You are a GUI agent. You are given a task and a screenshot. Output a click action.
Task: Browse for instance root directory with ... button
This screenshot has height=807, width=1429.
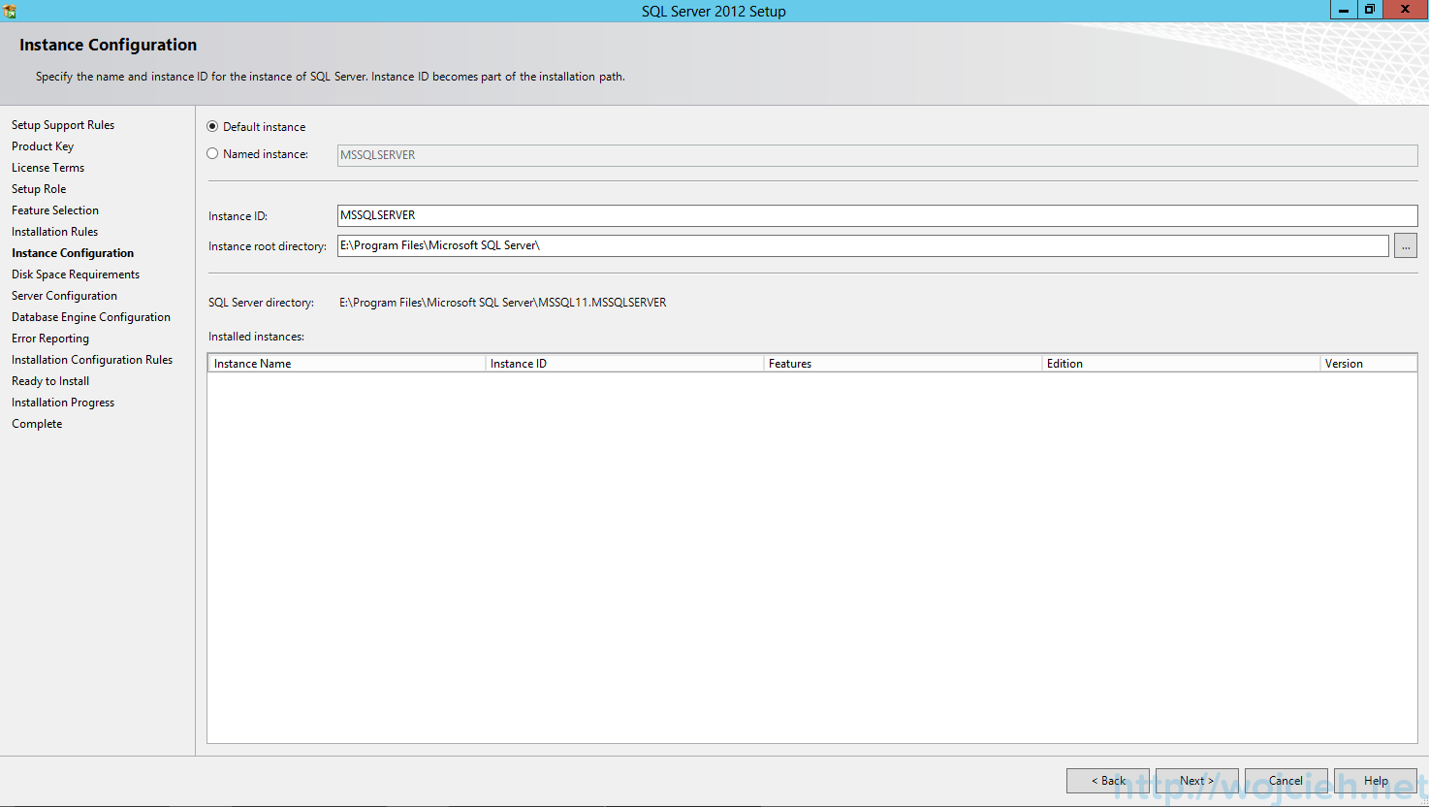point(1406,246)
